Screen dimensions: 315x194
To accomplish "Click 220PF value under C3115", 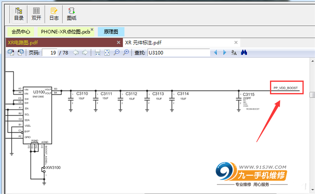I will click(247, 98).
